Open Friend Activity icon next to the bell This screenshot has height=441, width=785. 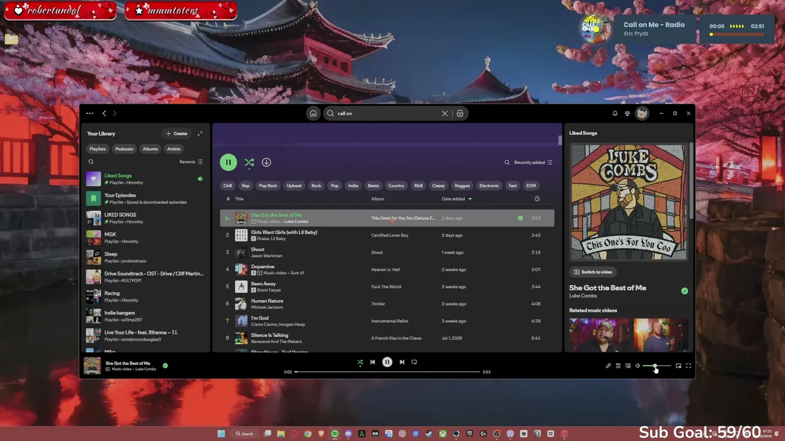pyautogui.click(x=627, y=113)
